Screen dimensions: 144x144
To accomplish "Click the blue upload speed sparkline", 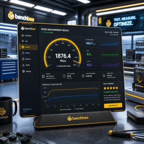I will pyautogui.click(x=109, y=44).
